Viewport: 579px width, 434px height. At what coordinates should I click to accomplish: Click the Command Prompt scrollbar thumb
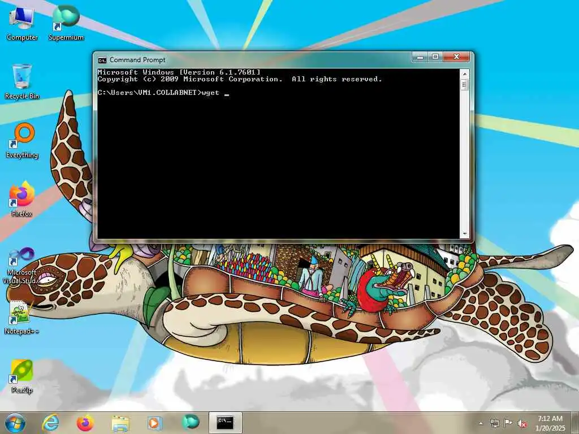tap(465, 85)
